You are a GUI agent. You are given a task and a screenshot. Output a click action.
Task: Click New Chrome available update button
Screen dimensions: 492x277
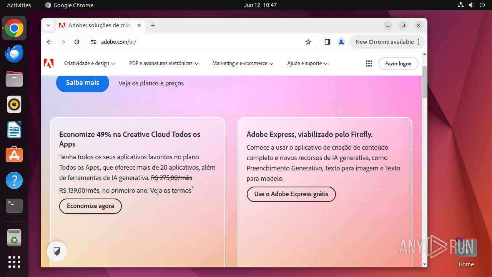click(387, 42)
